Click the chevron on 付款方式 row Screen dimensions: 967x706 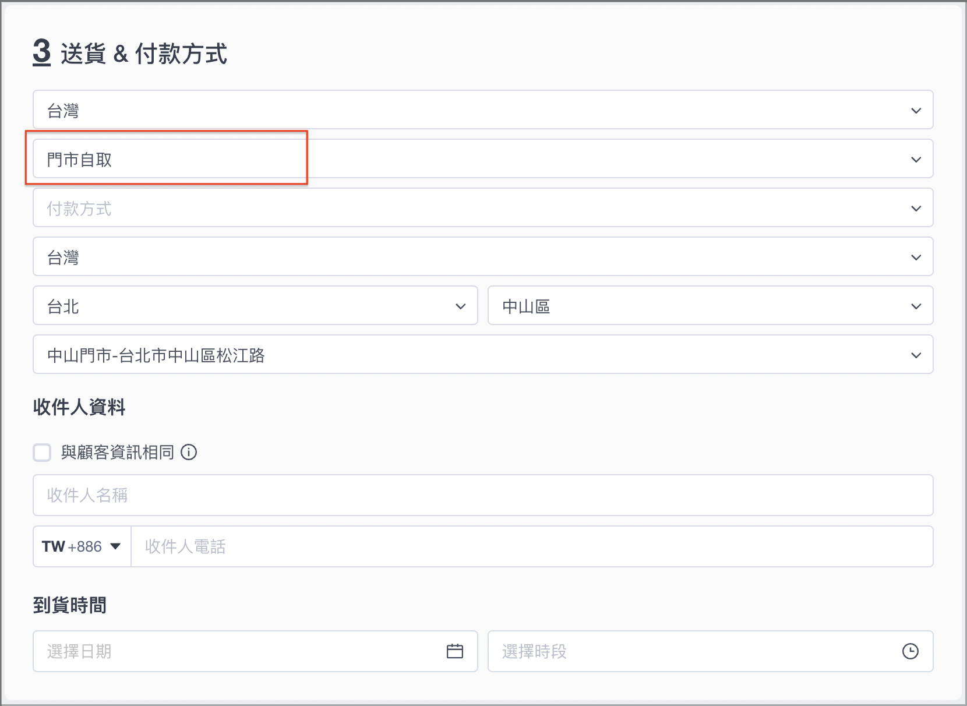coord(916,208)
